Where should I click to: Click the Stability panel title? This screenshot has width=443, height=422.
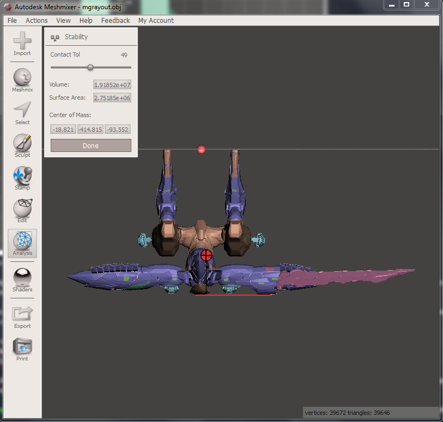pos(76,37)
